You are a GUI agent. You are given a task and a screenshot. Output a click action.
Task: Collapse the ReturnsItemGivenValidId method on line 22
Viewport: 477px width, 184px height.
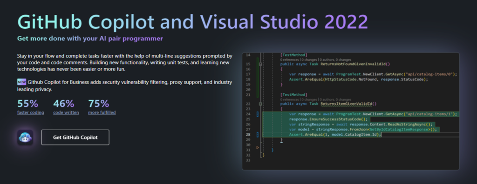[x=260, y=104]
